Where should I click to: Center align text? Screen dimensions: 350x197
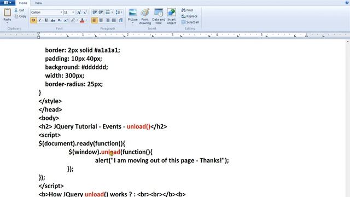(101, 20)
